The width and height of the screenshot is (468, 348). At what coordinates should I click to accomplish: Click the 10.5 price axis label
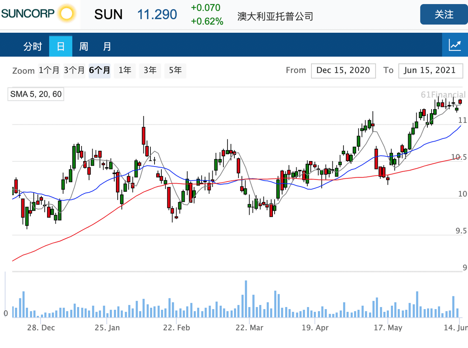[x=459, y=157]
